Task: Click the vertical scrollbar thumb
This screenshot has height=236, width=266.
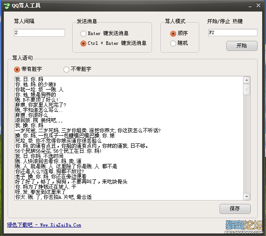Action: pos(246,90)
